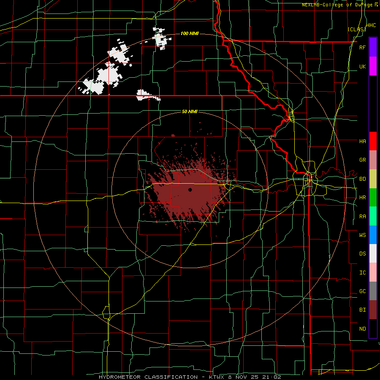Click the IC legend label
The width and height of the screenshot is (380, 380).
click(x=362, y=273)
